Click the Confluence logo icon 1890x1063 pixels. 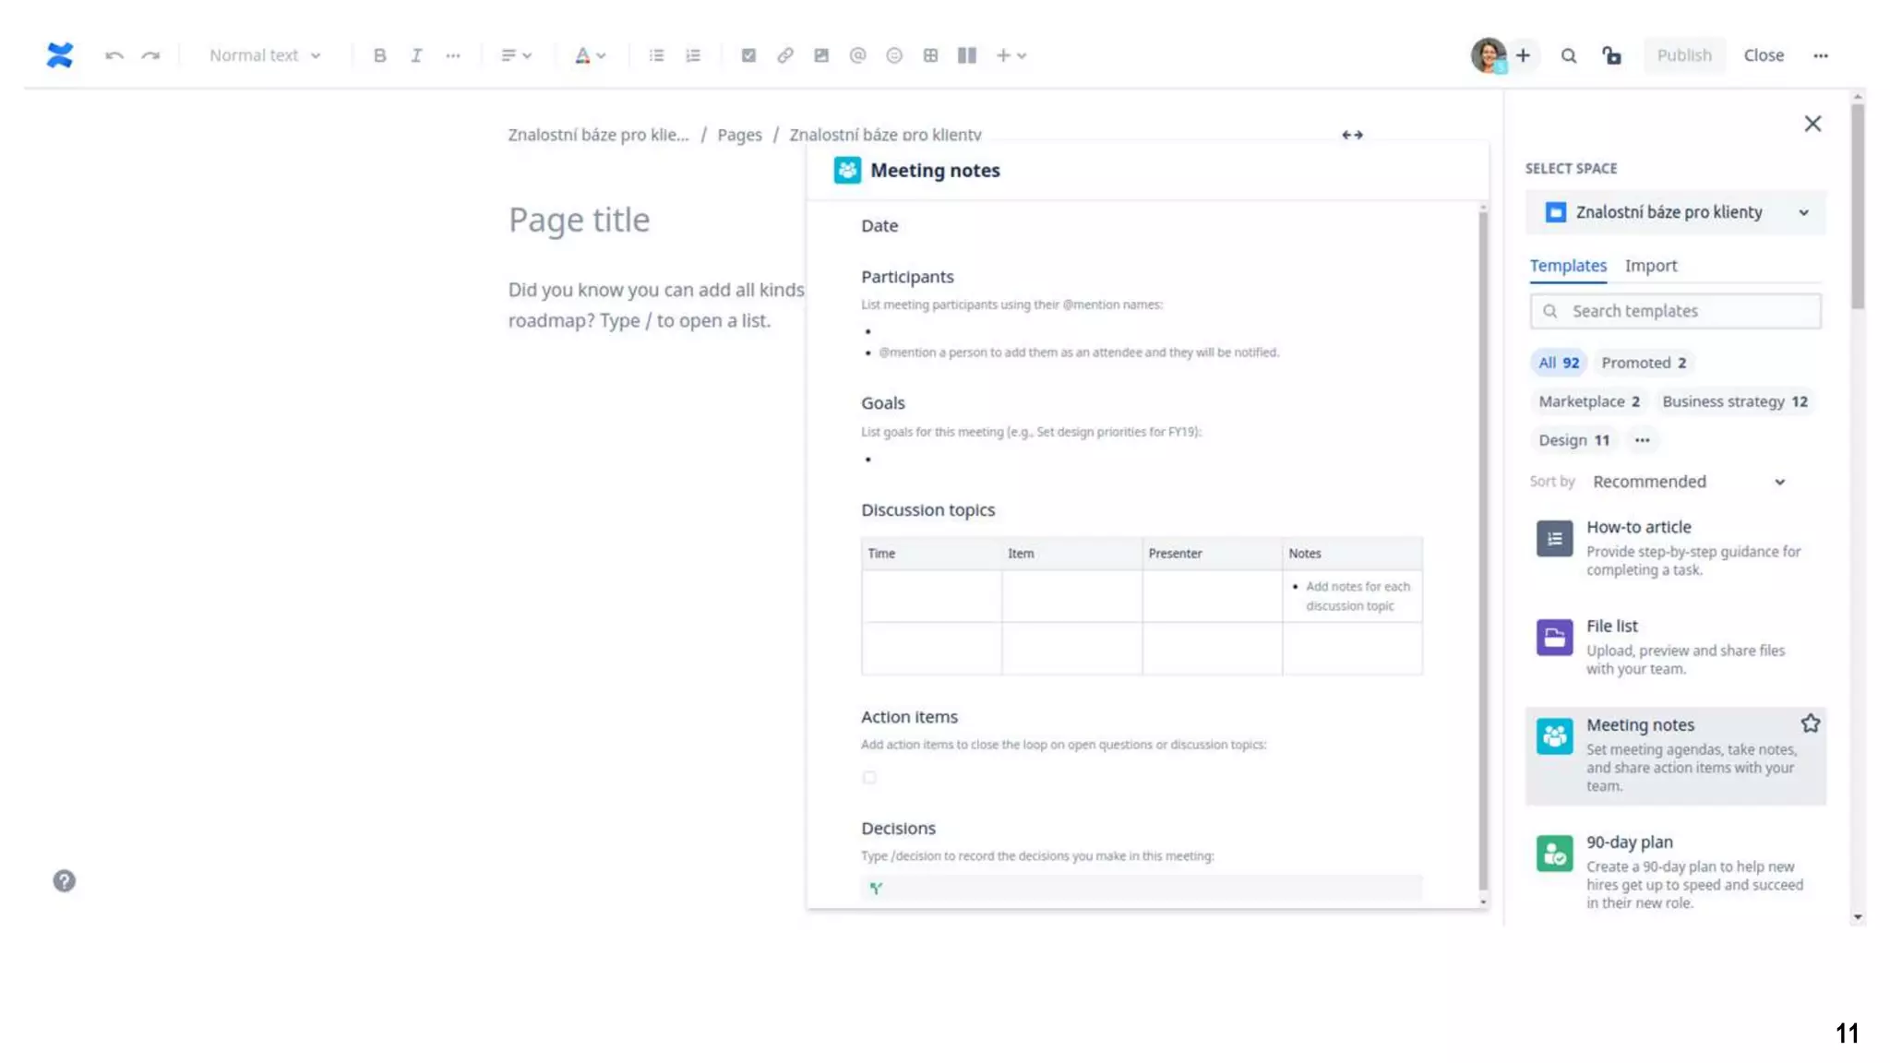[x=60, y=55]
